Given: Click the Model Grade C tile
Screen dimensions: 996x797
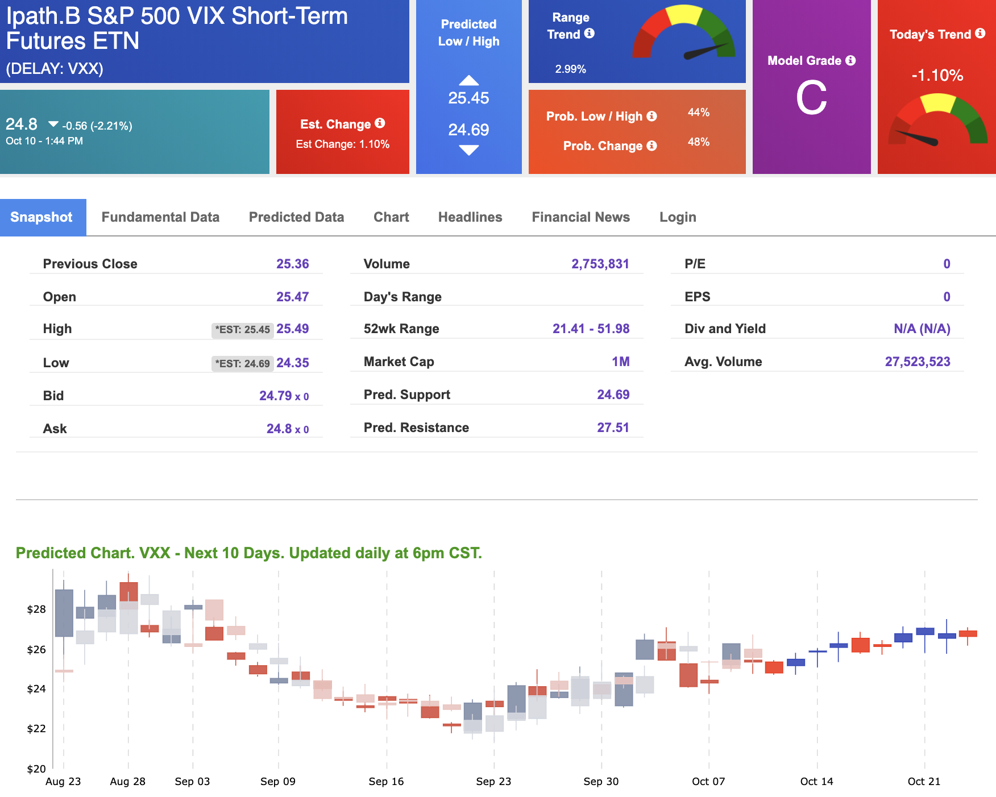Looking at the screenshot, I should point(811,87).
